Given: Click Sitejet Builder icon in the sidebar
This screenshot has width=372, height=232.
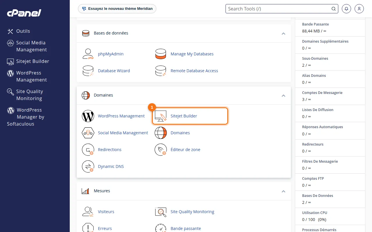Looking at the screenshot, I should click(10, 61).
